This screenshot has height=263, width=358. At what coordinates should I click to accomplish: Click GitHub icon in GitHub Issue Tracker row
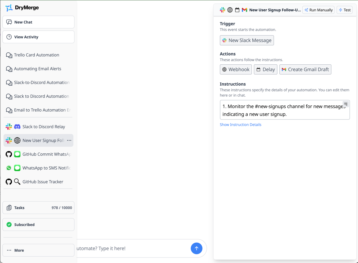pyautogui.click(x=9, y=182)
